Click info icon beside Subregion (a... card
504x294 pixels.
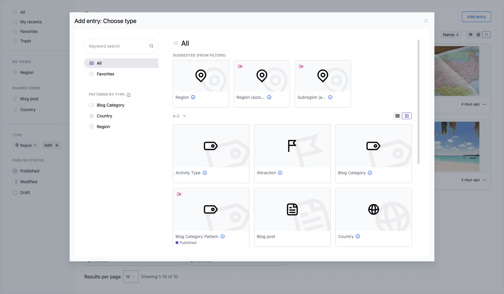(x=330, y=97)
